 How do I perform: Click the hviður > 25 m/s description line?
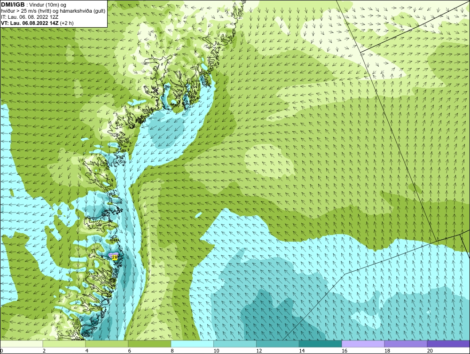[53, 11]
